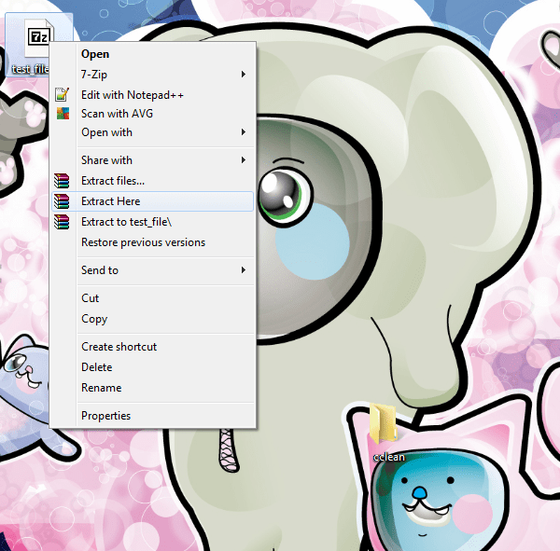Select the Share with entry
Image resolution: width=560 pixels, height=551 pixels.
153,159
